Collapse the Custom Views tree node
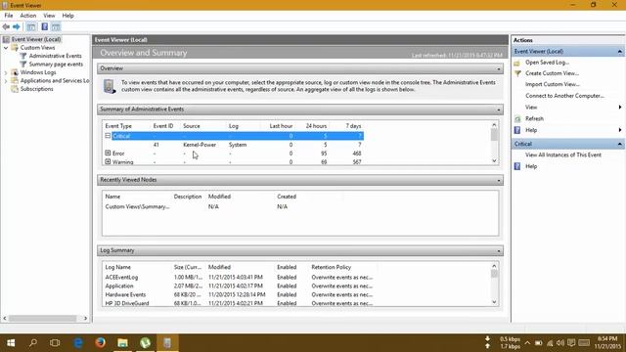 pyautogui.click(x=6, y=48)
